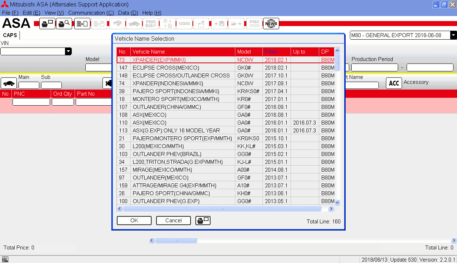Select PAJERO SPORT(INDONESIA/MMKI) row
The image size is (457, 263).
226,91
